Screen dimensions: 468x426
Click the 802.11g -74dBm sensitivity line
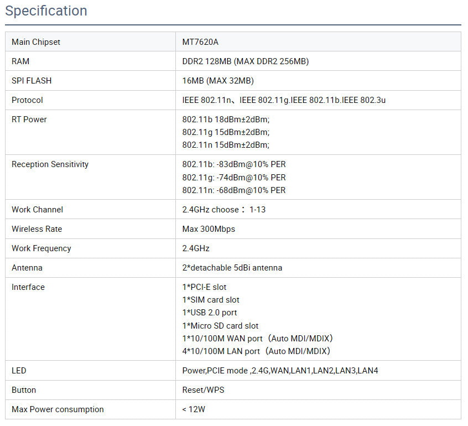[234, 178]
